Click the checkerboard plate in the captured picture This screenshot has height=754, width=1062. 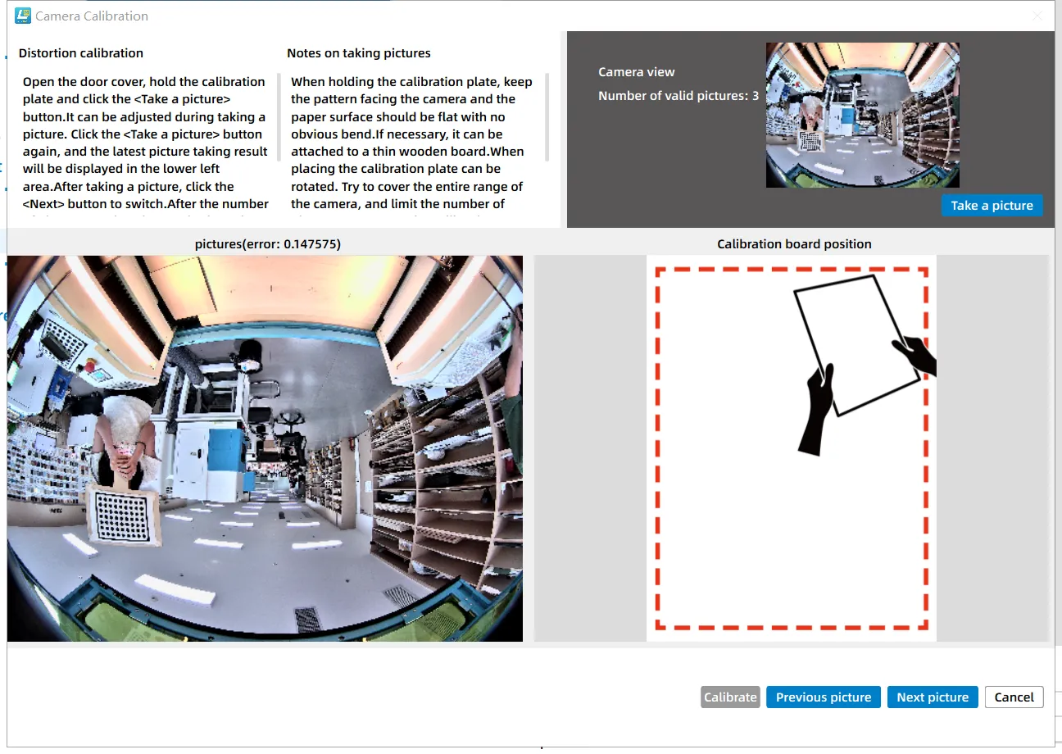[123, 516]
